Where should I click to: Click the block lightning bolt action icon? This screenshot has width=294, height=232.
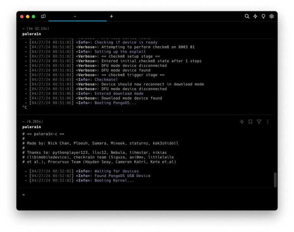click(242, 122)
